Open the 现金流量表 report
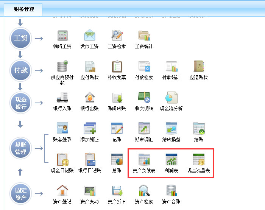 [x=198, y=160]
